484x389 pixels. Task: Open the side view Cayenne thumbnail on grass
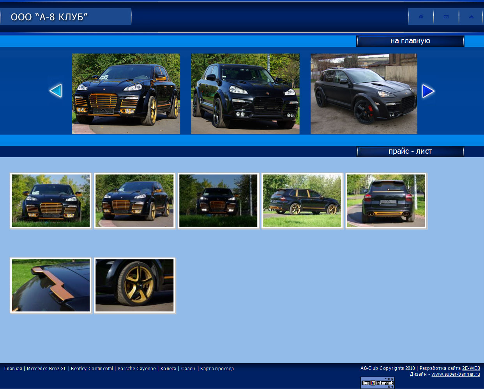pos(302,201)
